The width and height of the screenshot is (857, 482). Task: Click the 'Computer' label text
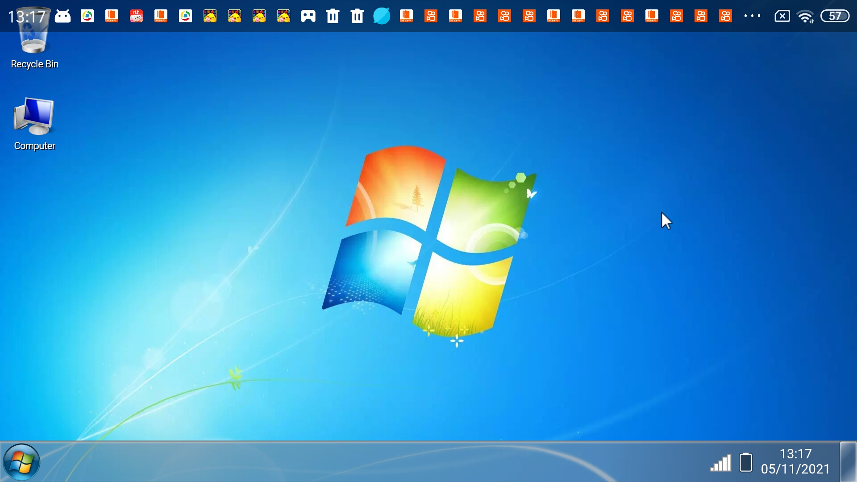pyautogui.click(x=34, y=146)
